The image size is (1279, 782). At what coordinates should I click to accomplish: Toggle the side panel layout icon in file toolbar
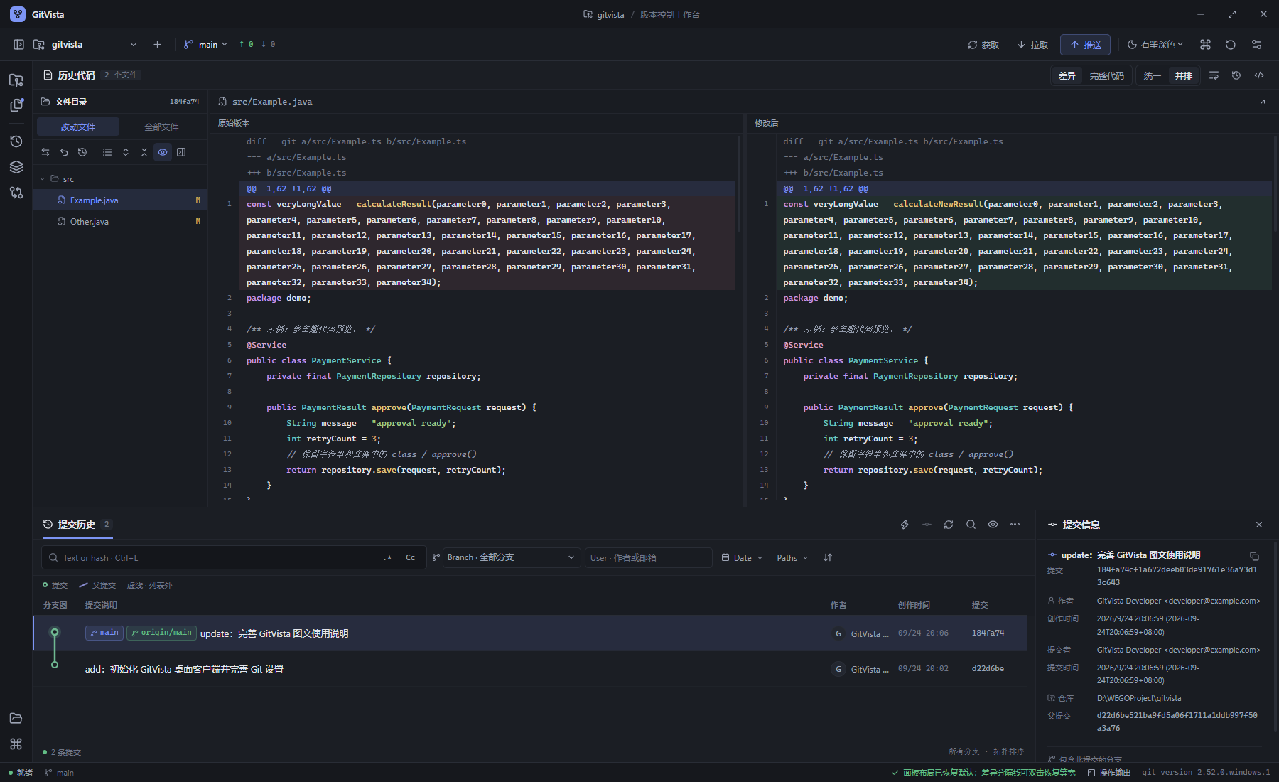point(181,152)
